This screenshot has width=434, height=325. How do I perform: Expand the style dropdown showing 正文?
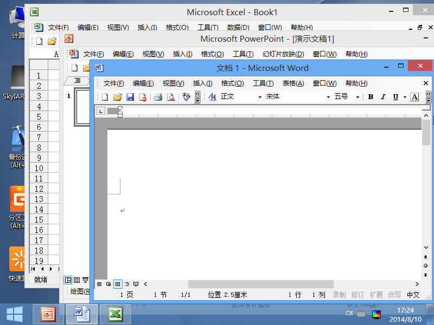tap(260, 97)
